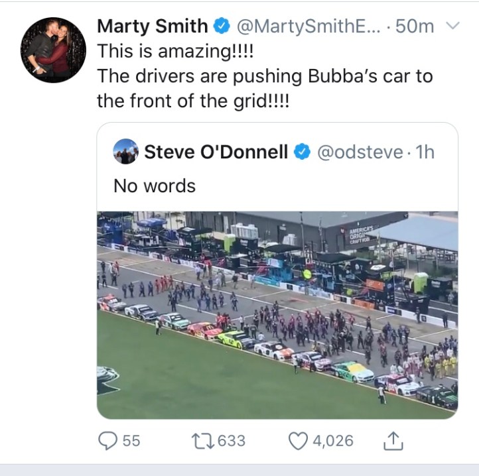Click the "No words" quoted tweet text

click(155, 186)
